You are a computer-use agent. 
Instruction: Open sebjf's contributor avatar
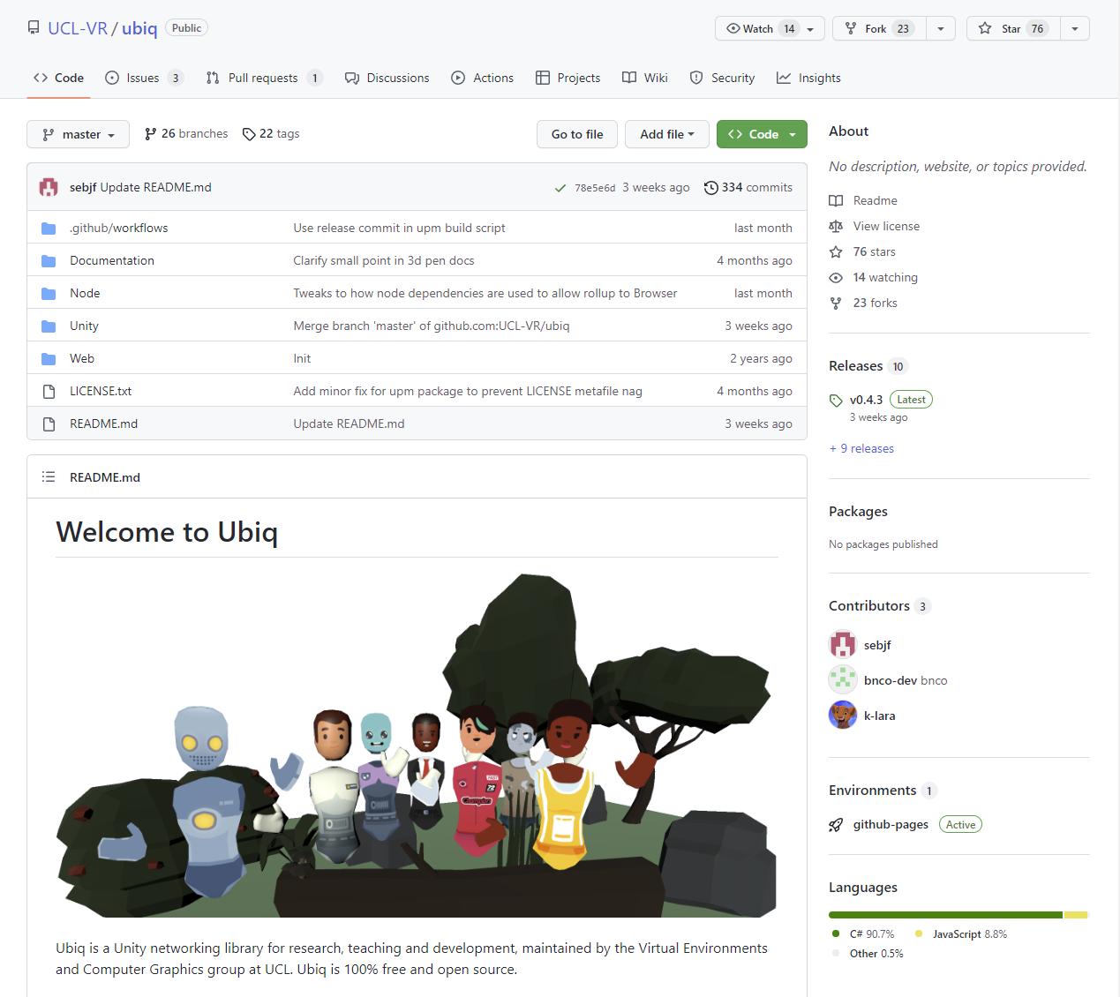click(x=843, y=645)
